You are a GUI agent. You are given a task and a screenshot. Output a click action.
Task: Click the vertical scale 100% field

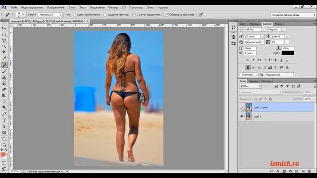(250, 48)
